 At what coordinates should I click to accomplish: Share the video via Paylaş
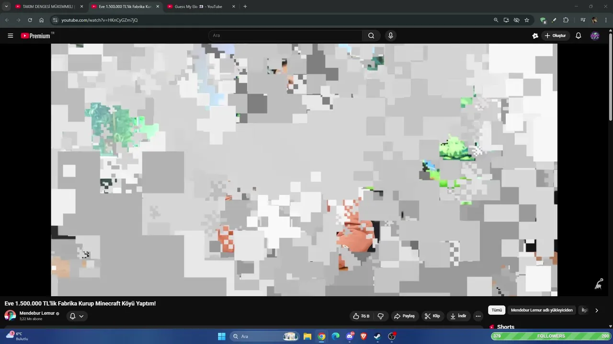tap(404, 316)
